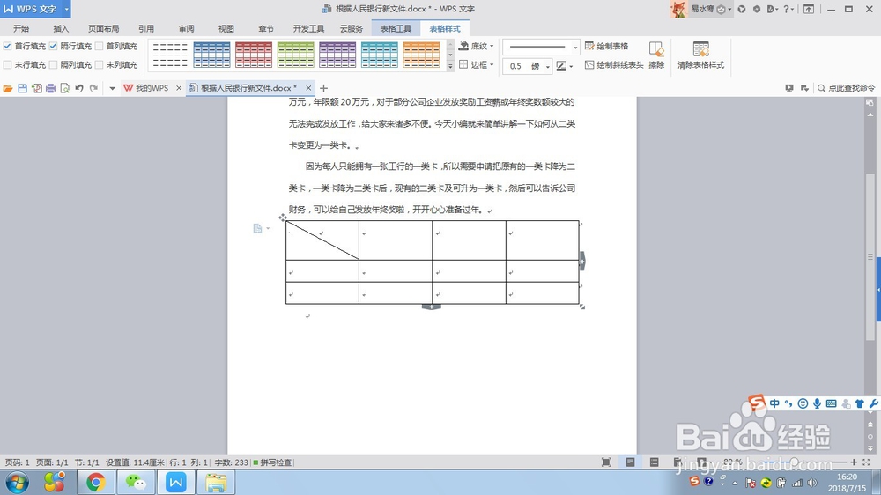Activate the table Eraser (擦除) tool
This screenshot has width=881, height=495.
pos(656,55)
